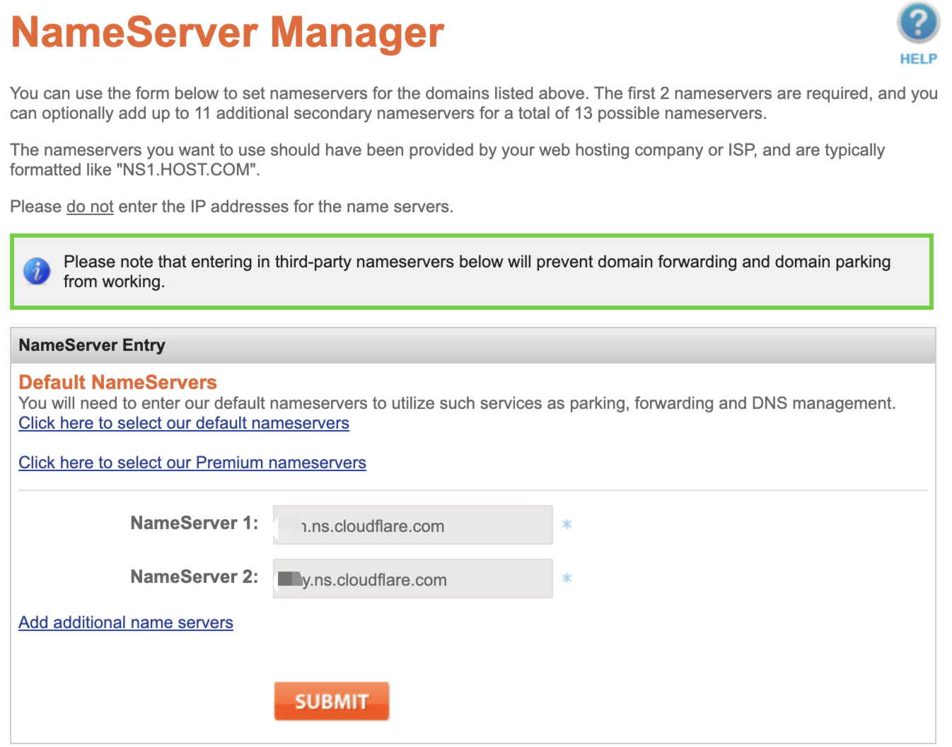The width and height of the screenshot is (952, 747).
Task: Select our default nameservers link
Action: (x=184, y=423)
